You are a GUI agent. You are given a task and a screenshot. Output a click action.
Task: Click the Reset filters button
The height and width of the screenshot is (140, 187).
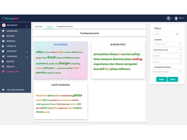click(x=173, y=80)
